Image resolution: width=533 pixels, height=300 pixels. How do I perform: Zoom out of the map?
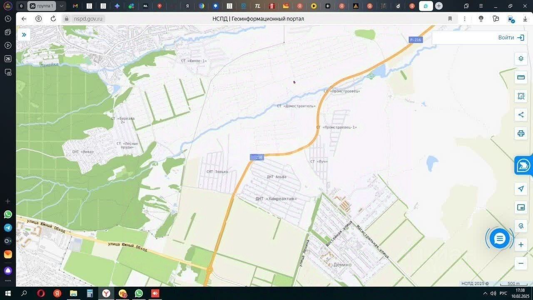(521, 263)
